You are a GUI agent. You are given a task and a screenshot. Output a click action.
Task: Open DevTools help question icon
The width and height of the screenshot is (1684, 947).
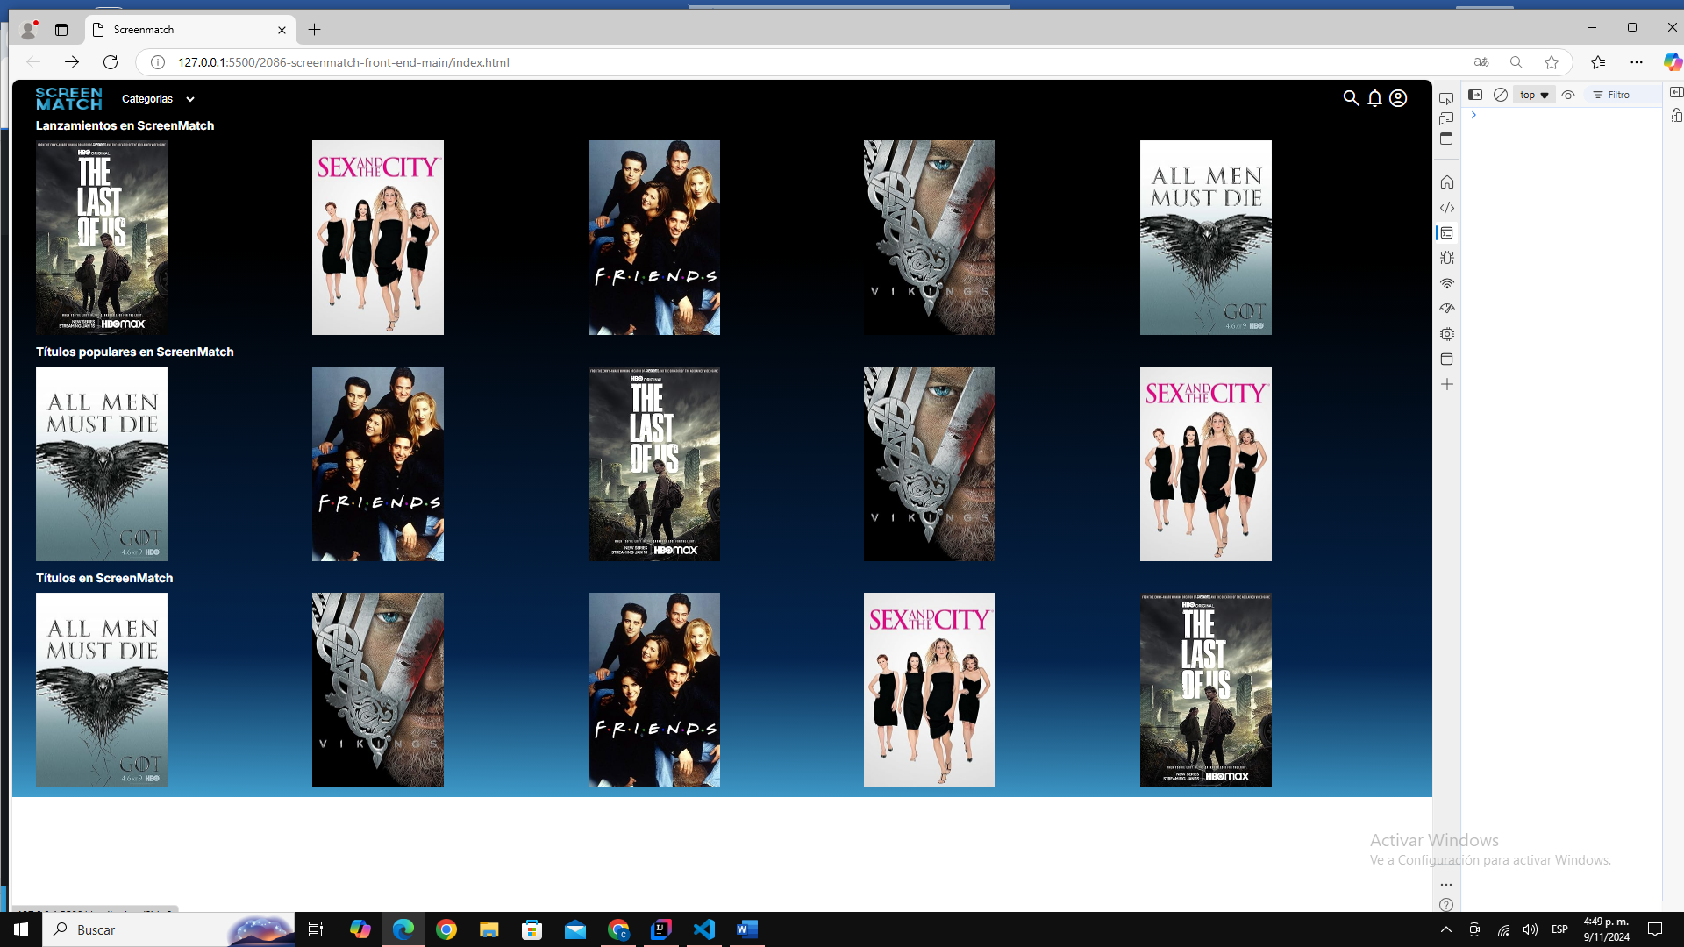click(1446, 904)
